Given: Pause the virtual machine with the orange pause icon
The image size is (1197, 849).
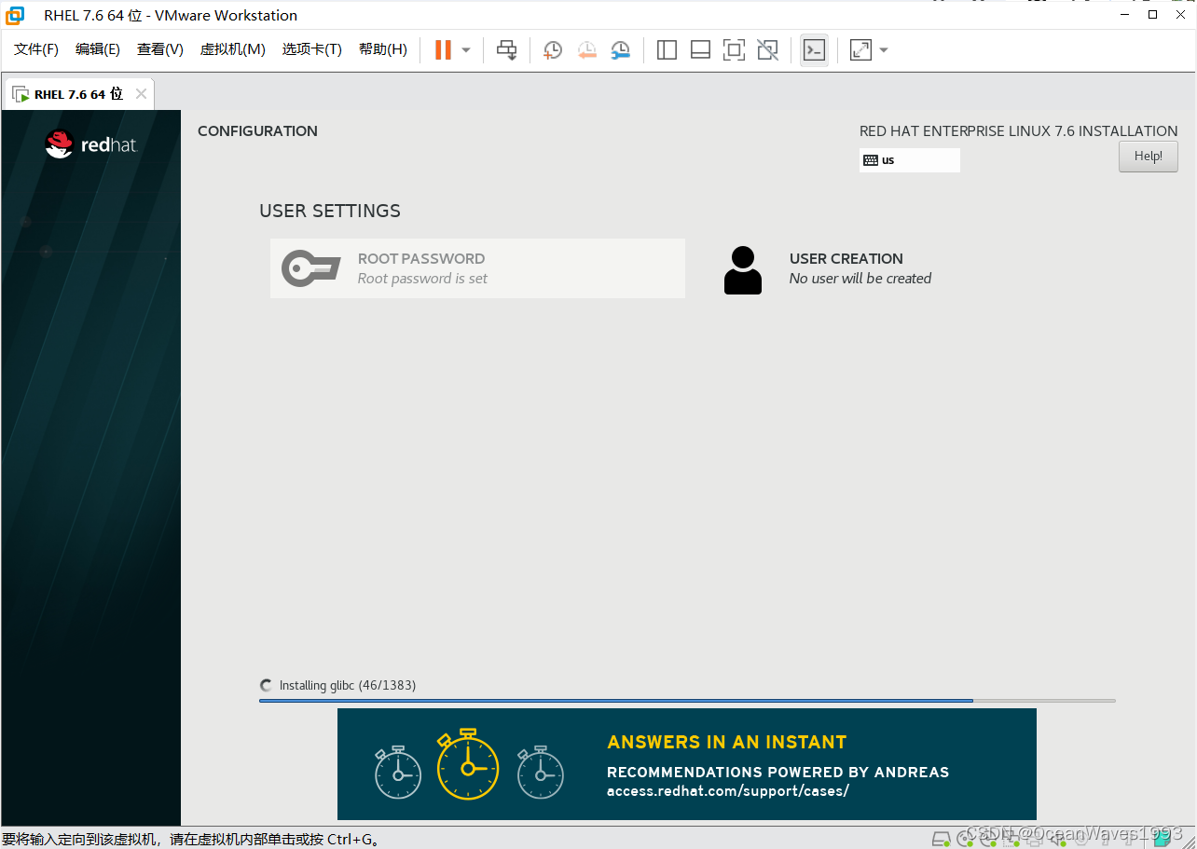Looking at the screenshot, I should [443, 50].
